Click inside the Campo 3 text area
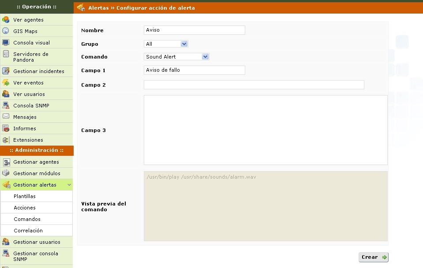Viewport: 423px width, 268px height. [x=265, y=130]
